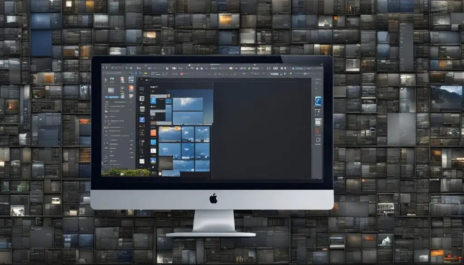This screenshot has height=265, width=464.
Task: Select the blue pen icon in second toolbar row
Action: 136,74
